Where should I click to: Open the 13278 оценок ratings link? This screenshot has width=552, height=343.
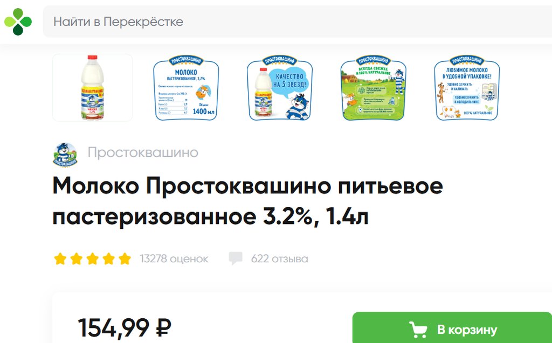tap(174, 259)
